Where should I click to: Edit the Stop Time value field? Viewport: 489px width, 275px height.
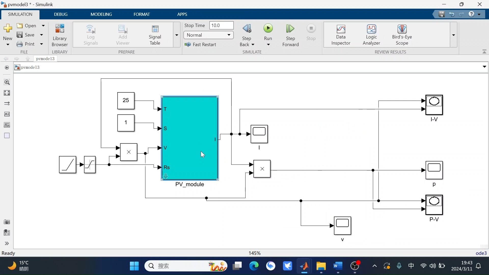pos(221,25)
